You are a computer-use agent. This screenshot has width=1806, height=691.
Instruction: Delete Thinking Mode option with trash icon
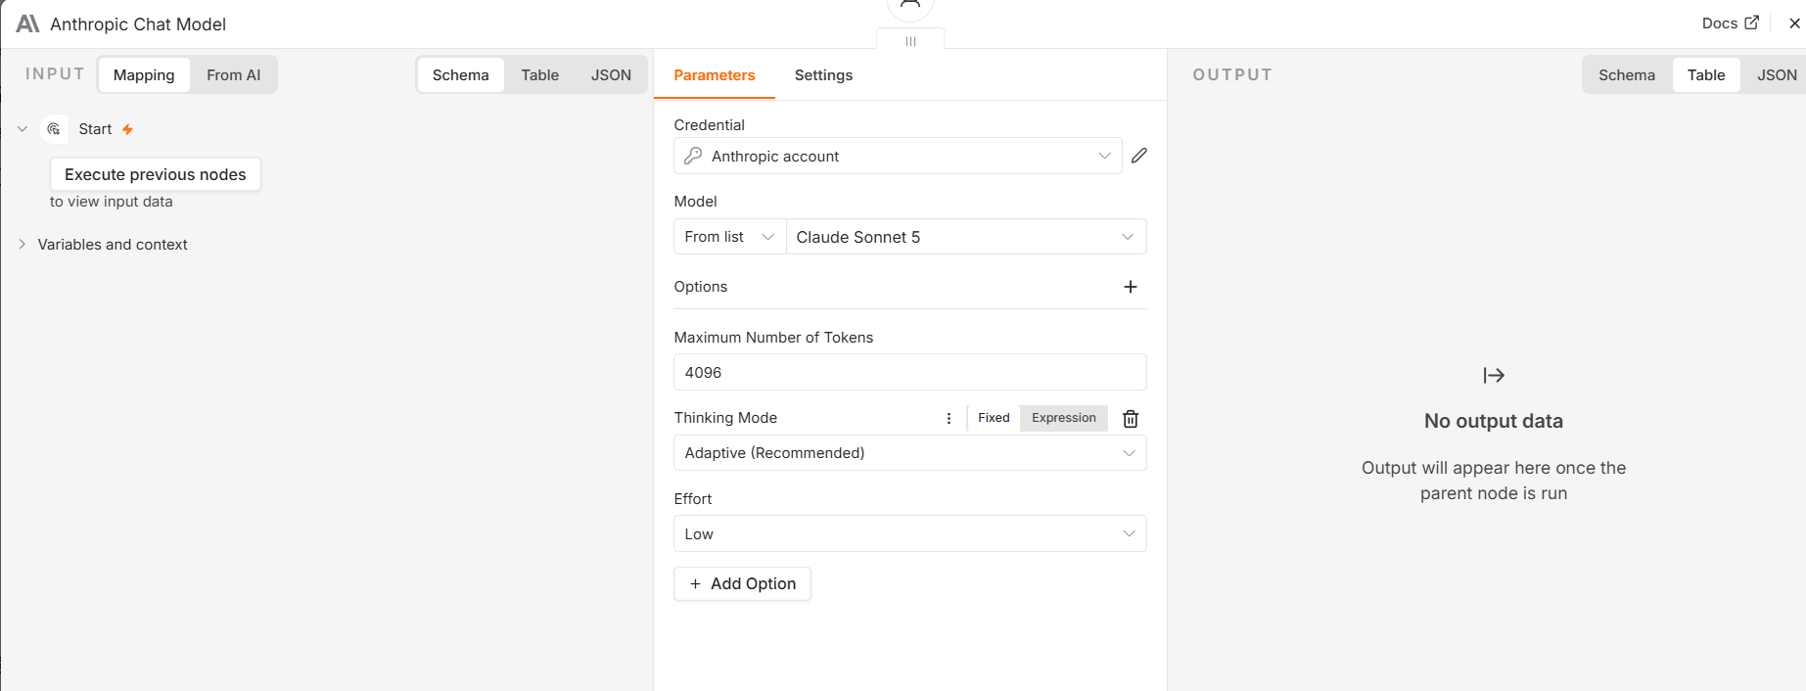[x=1131, y=419]
